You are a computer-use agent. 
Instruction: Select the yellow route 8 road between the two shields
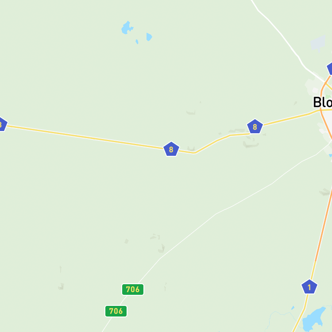pyautogui.click(x=216, y=141)
